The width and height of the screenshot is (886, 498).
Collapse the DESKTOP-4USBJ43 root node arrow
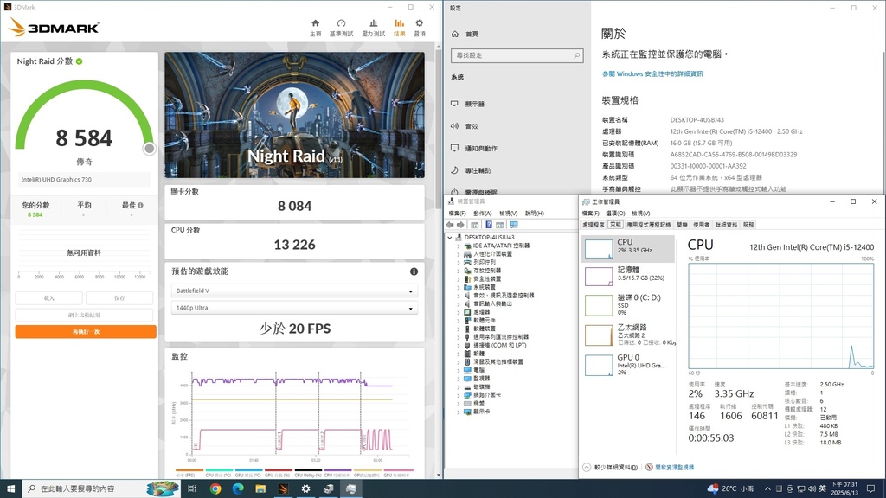pos(450,238)
